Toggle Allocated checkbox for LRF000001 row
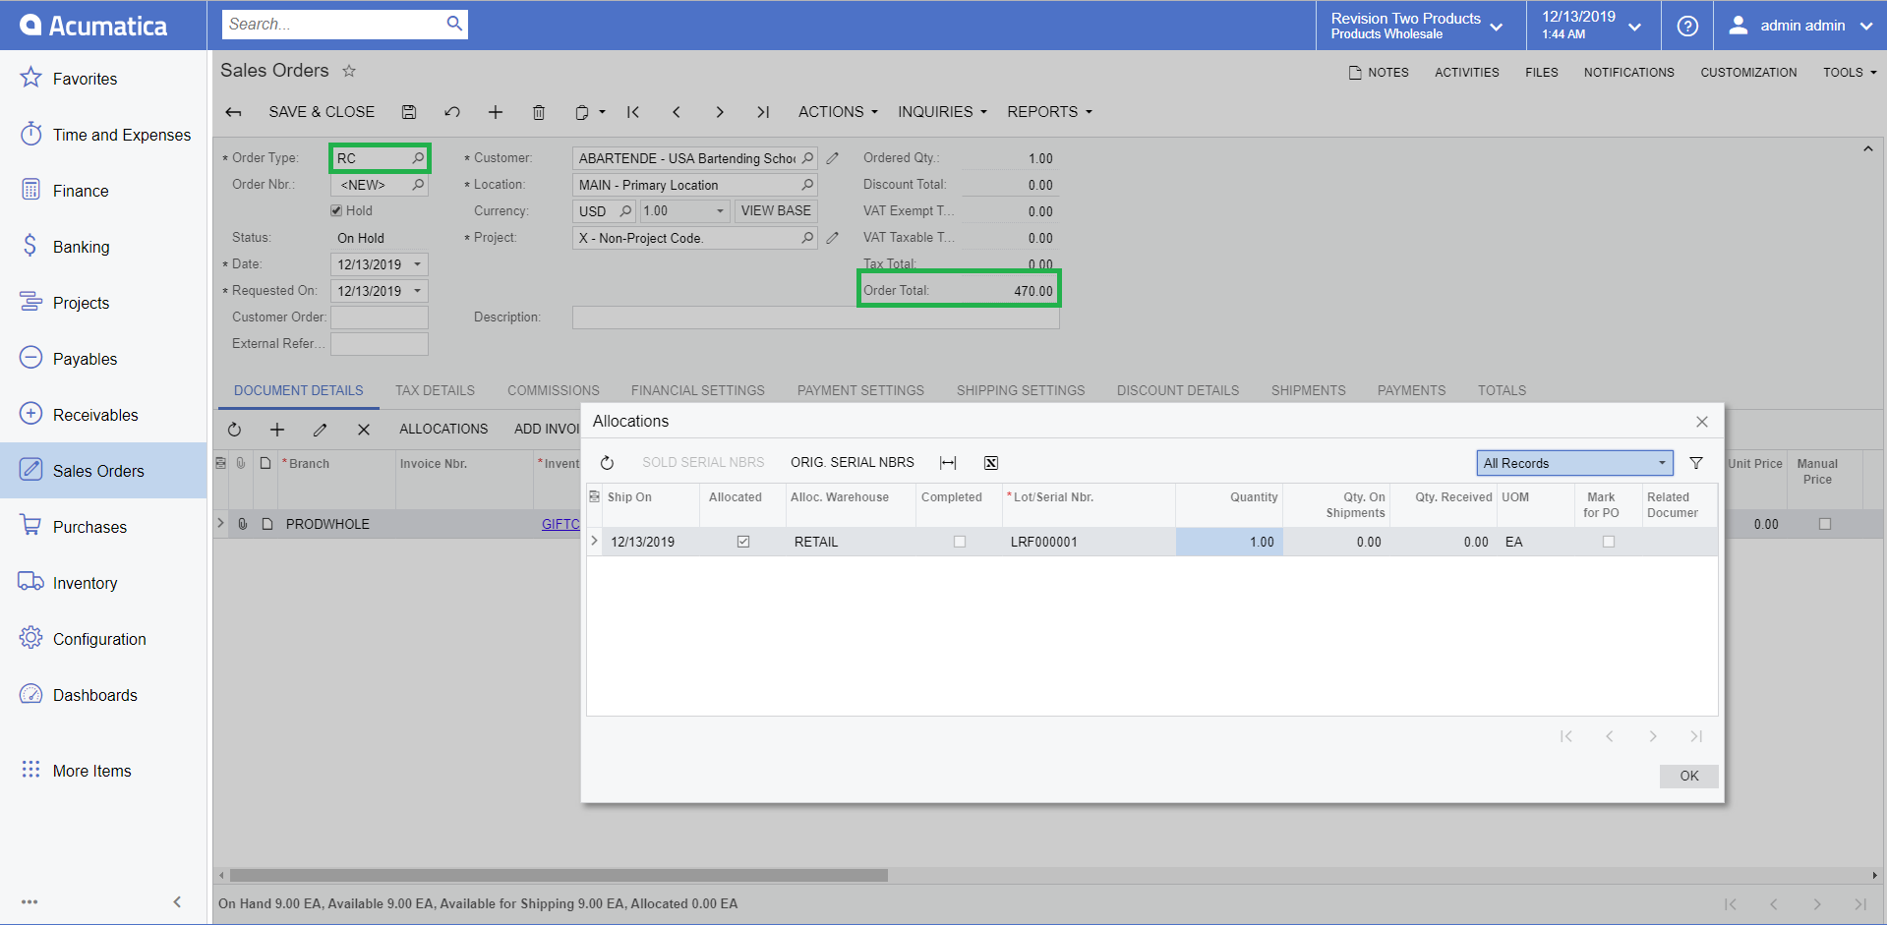 (743, 542)
